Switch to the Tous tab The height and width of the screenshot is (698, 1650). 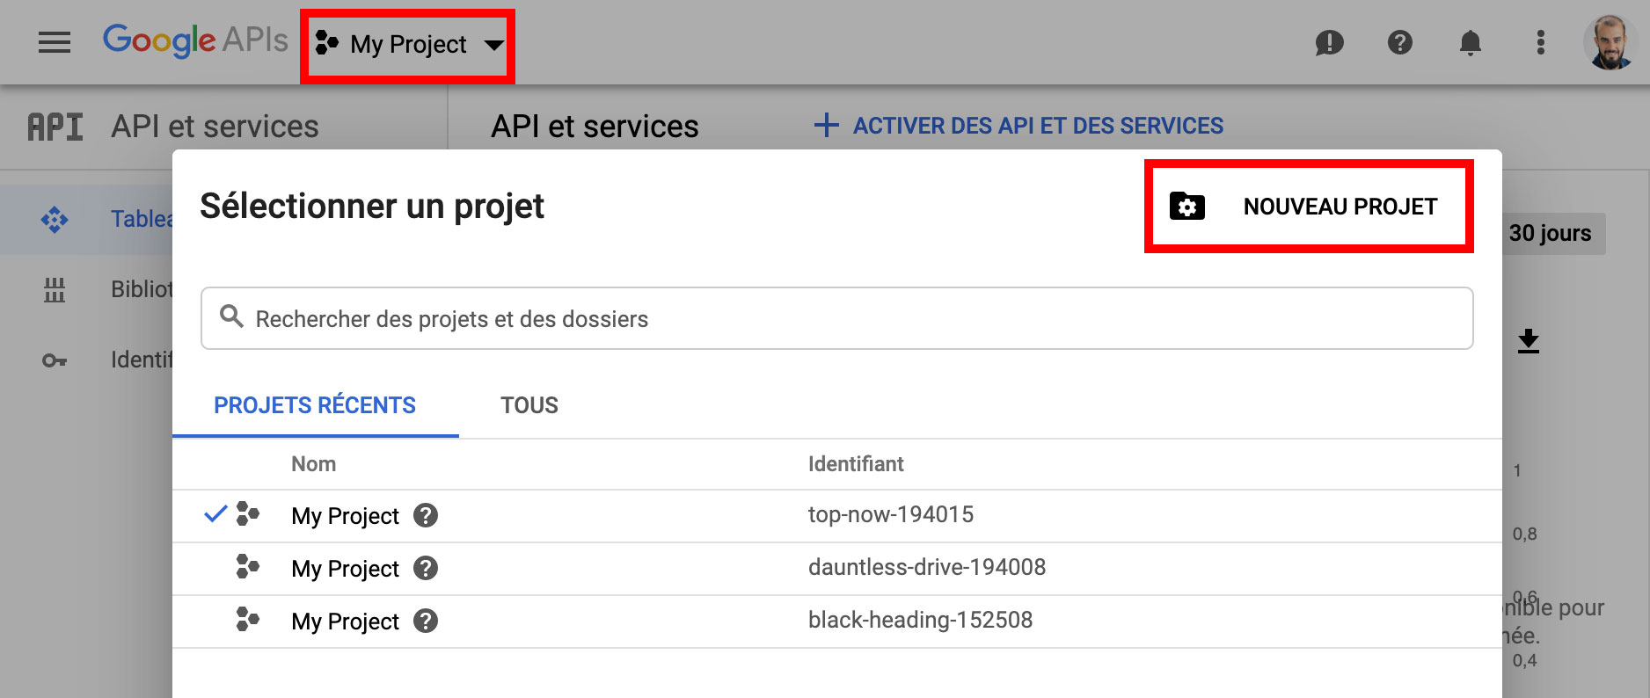tap(529, 405)
